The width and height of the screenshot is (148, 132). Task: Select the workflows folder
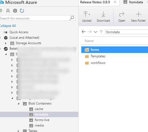point(98,63)
